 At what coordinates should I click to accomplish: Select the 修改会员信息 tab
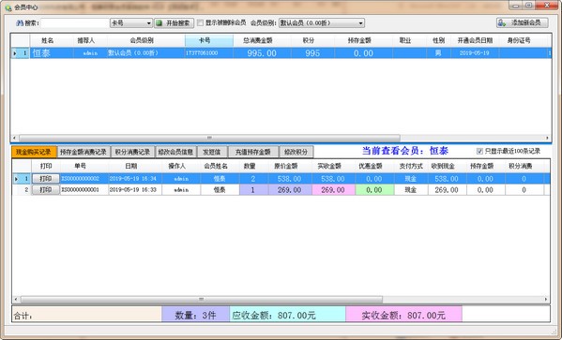point(176,152)
